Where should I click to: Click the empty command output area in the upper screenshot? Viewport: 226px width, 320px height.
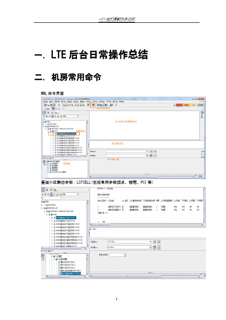click(144, 125)
